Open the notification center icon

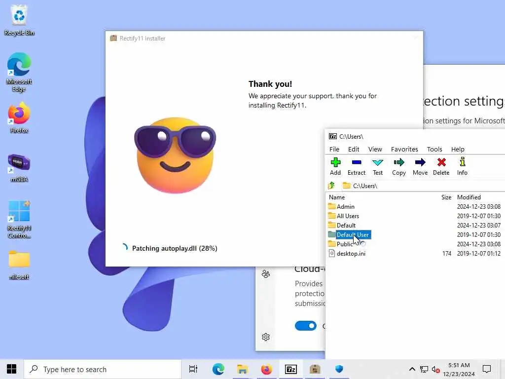[x=487, y=369]
